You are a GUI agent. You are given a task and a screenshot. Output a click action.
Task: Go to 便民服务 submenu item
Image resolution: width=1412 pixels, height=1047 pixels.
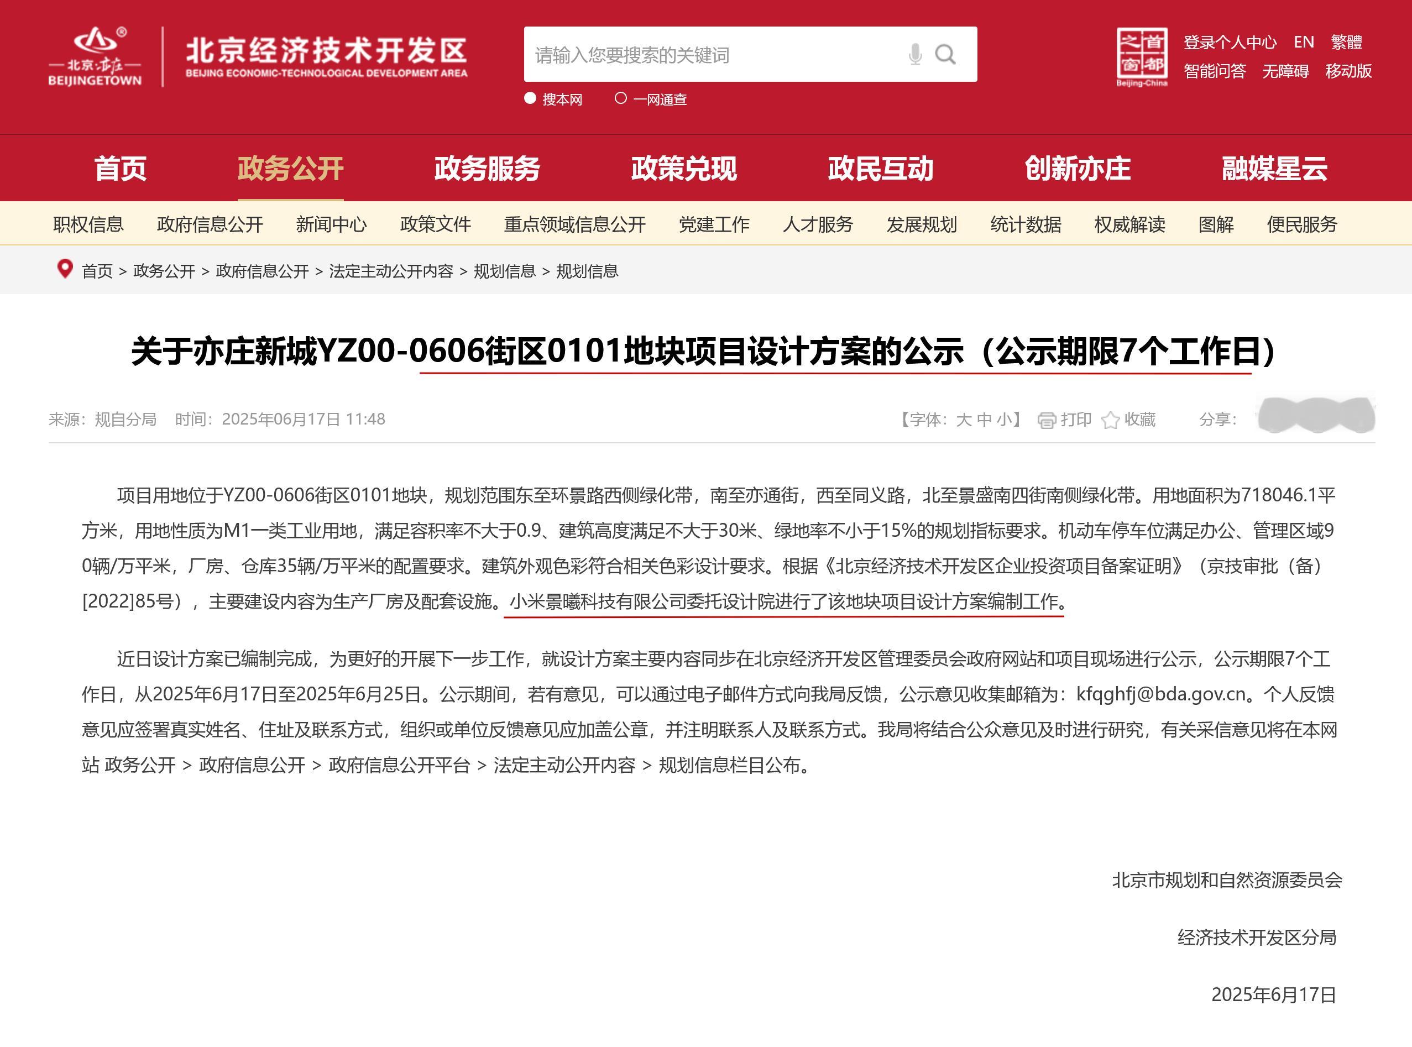pos(1303,224)
